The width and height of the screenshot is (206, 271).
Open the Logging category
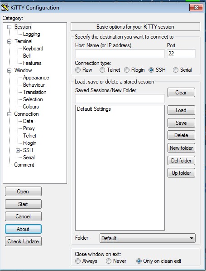tap(32, 34)
